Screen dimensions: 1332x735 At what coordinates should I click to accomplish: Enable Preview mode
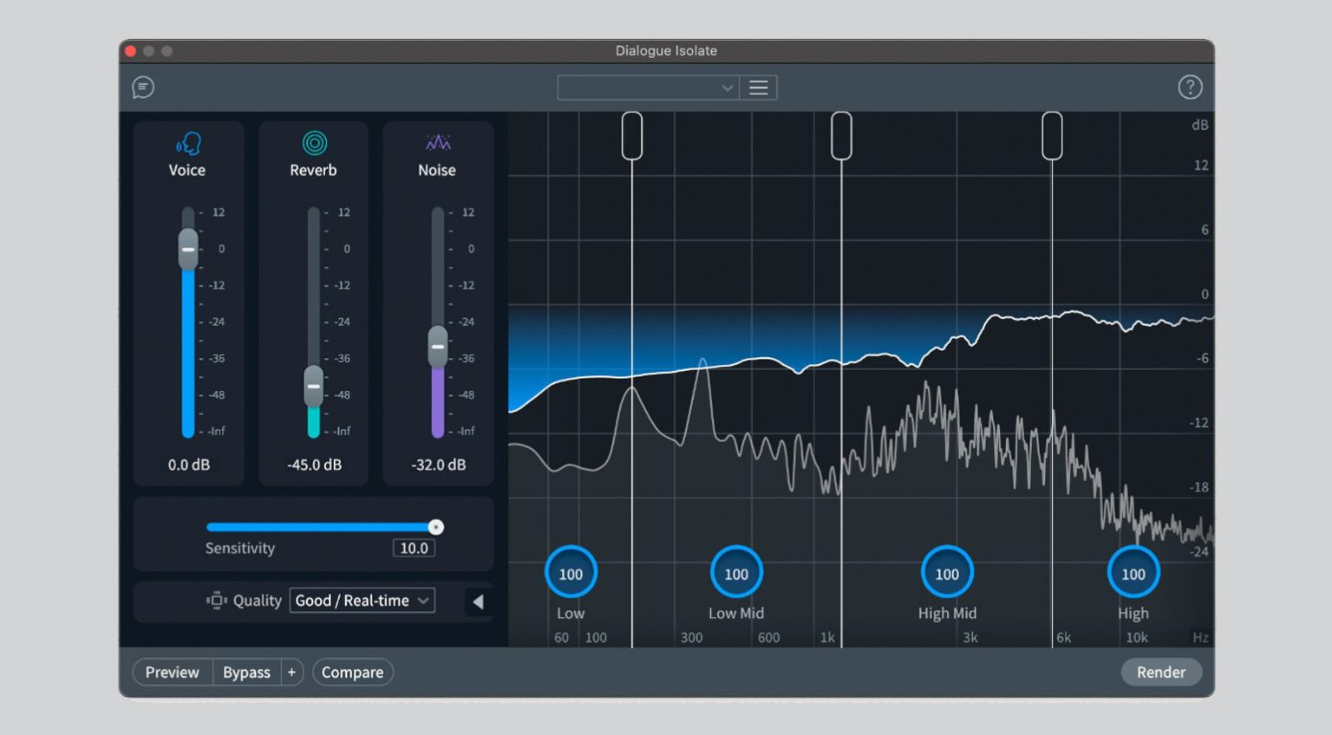tap(172, 672)
